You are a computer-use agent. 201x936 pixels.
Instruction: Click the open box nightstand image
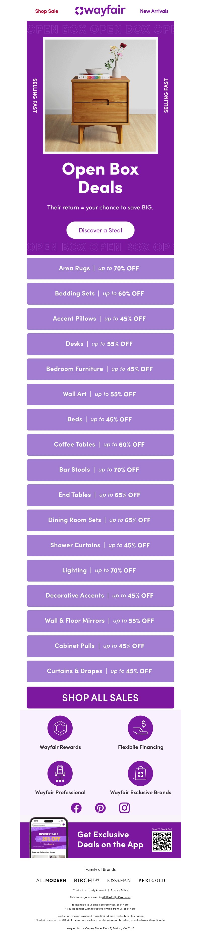[x=100, y=96]
